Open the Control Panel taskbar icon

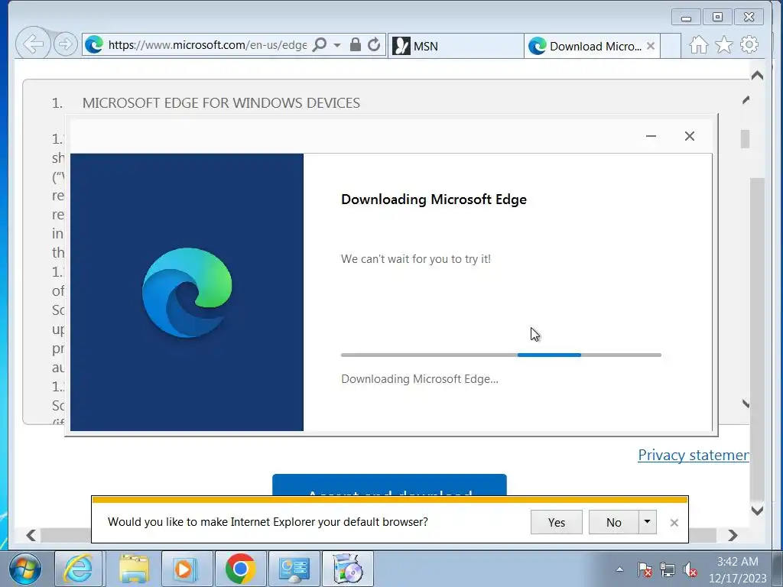(294, 569)
